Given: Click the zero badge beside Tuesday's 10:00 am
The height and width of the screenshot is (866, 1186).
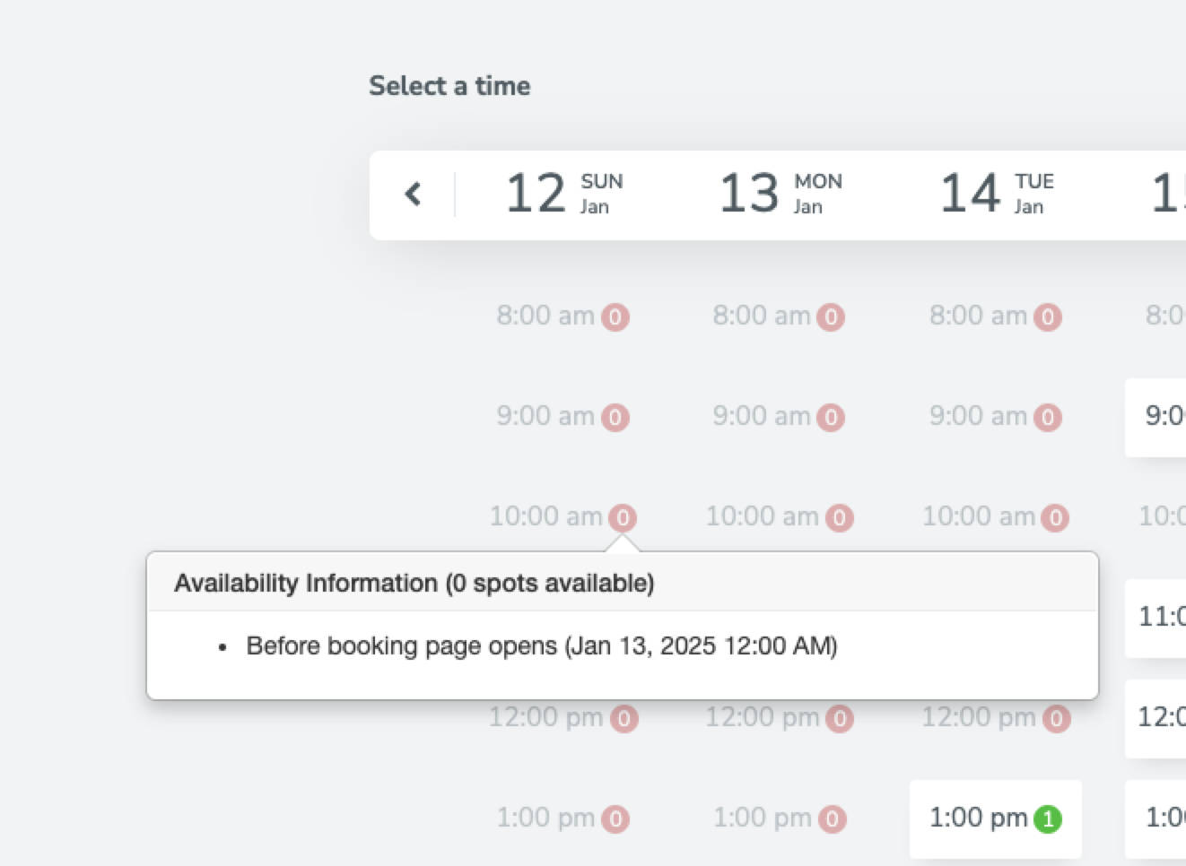Looking at the screenshot, I should [x=1054, y=517].
